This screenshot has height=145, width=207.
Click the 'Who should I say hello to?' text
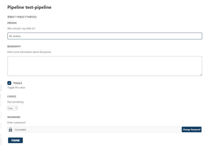click(x=21, y=28)
